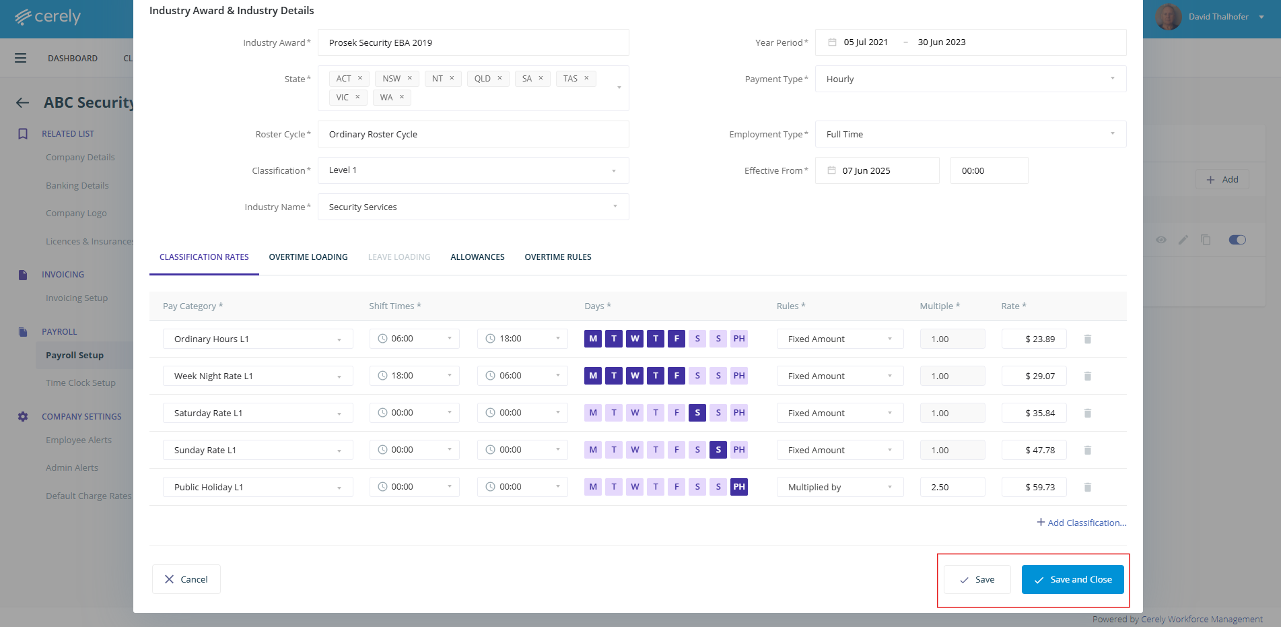Click the back arrow beside ABC Security
The width and height of the screenshot is (1281, 627).
pos(23,103)
